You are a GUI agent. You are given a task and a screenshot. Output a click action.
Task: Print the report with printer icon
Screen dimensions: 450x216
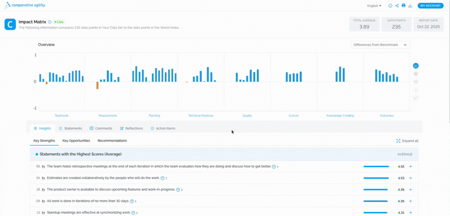[404, 5]
